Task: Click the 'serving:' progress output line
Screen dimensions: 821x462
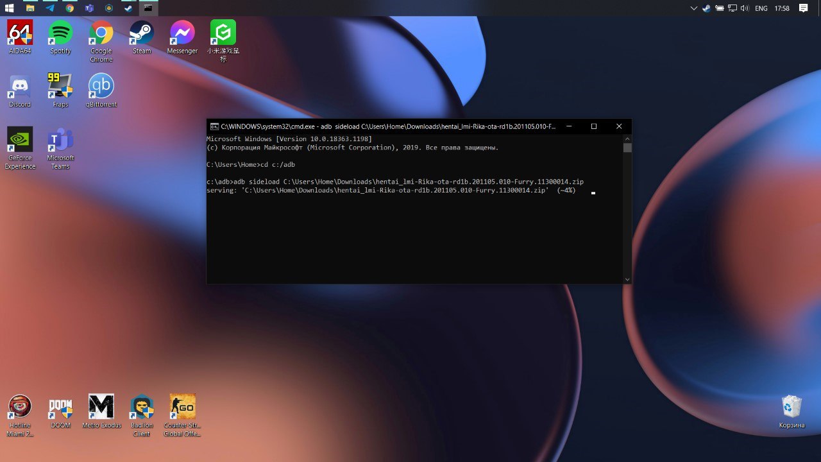Action: pyautogui.click(x=391, y=191)
